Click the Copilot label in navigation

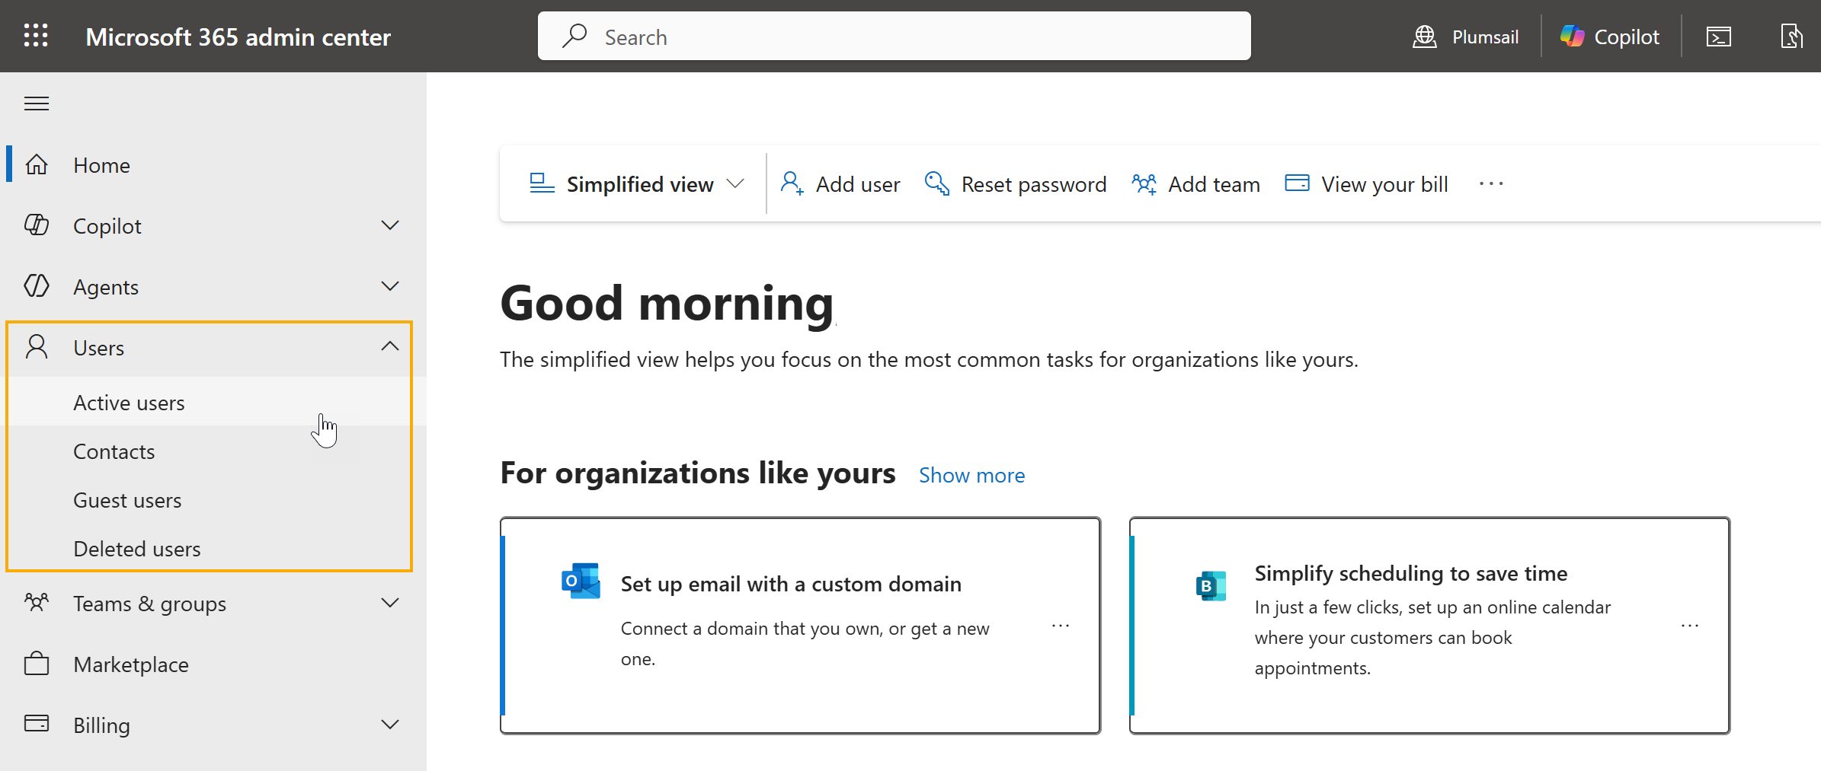tap(107, 225)
